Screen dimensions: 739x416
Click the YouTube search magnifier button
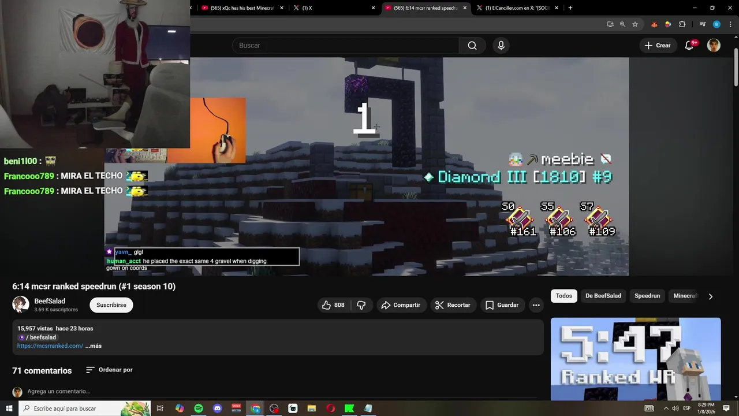point(472,46)
